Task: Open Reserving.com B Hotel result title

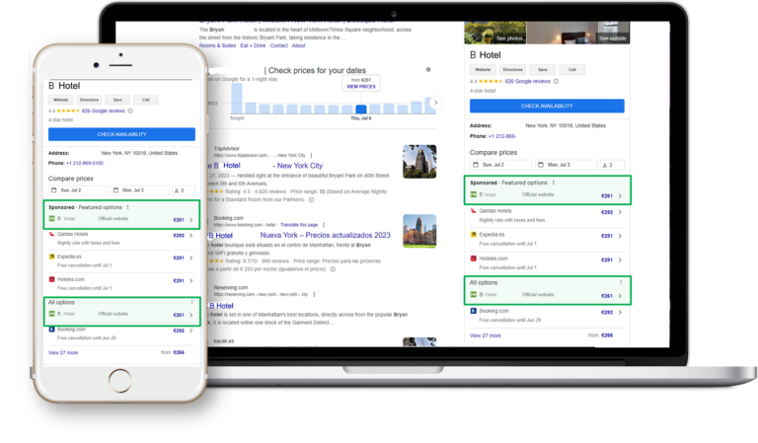Action: (x=221, y=306)
